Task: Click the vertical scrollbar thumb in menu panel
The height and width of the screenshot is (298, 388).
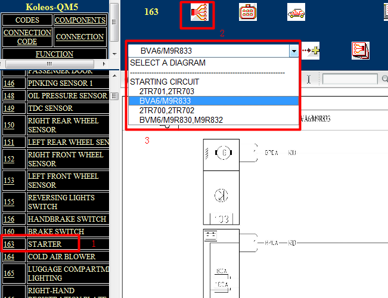Action: click(114, 22)
